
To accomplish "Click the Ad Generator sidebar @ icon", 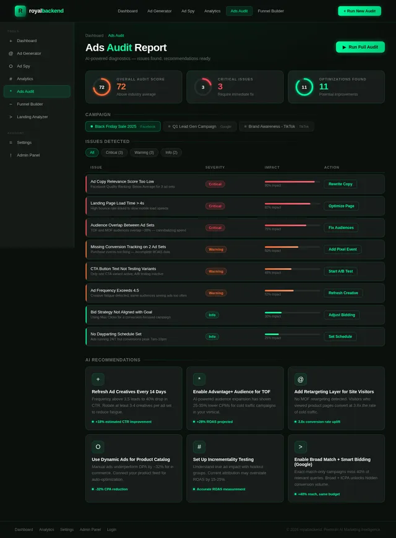I will tap(11, 53).
